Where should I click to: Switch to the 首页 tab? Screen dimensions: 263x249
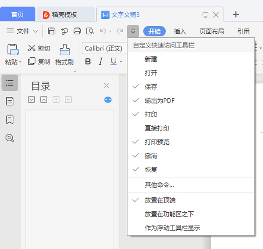[18, 14]
